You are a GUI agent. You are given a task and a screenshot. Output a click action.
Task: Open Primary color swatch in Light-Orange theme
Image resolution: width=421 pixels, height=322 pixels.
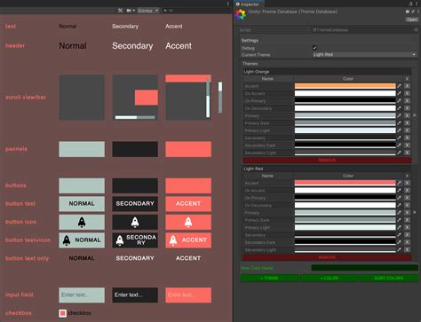(346, 115)
